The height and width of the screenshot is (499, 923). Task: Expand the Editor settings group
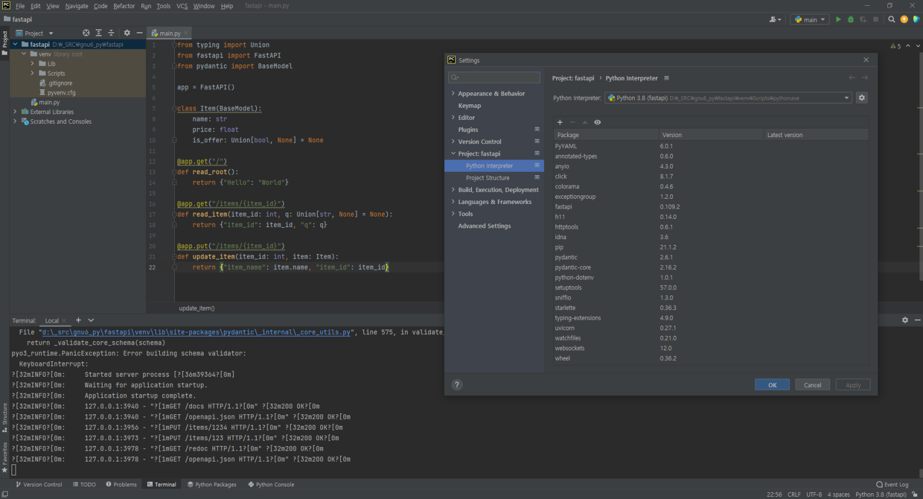453,118
